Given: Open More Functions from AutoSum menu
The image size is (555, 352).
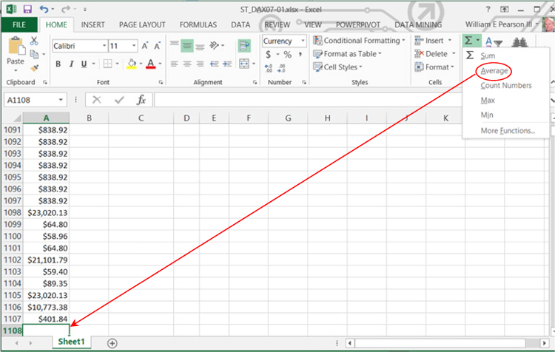Looking at the screenshot, I should (508, 131).
